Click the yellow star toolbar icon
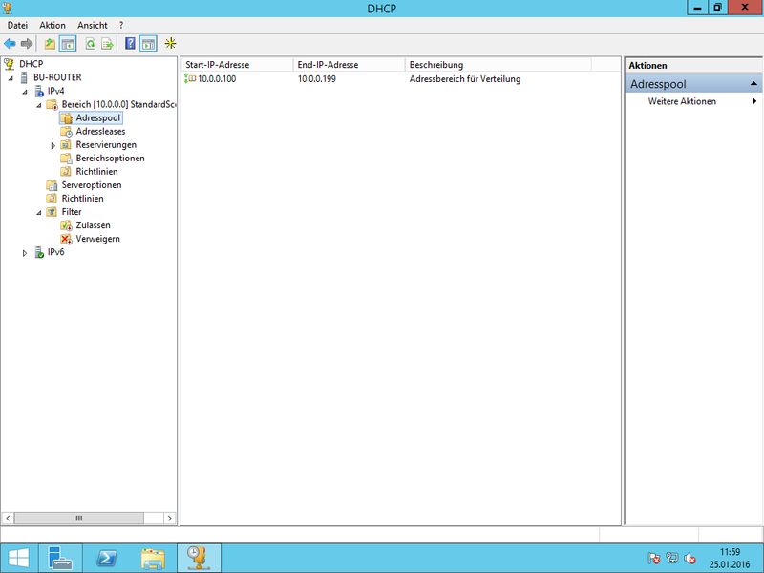The height and width of the screenshot is (573, 764). tap(171, 44)
